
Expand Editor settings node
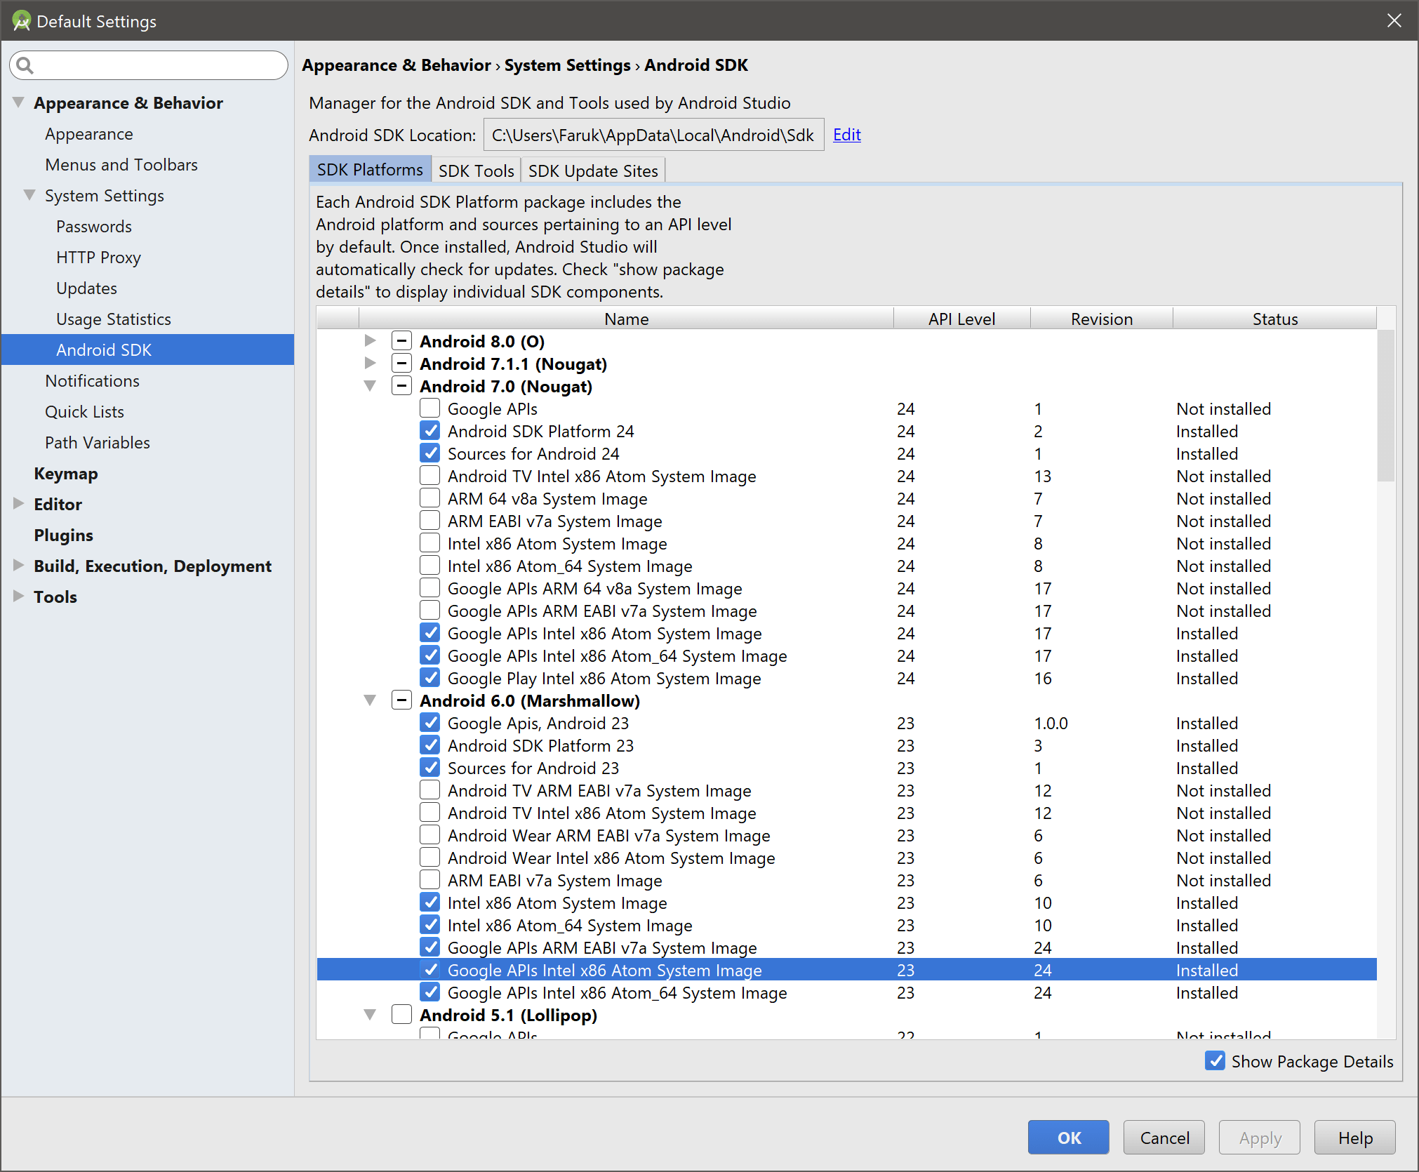click(19, 503)
